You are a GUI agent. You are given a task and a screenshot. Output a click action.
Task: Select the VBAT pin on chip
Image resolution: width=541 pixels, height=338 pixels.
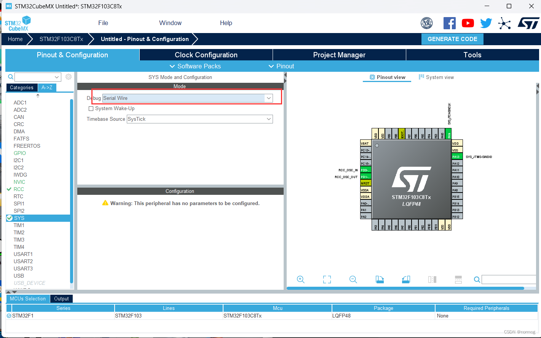365,143
